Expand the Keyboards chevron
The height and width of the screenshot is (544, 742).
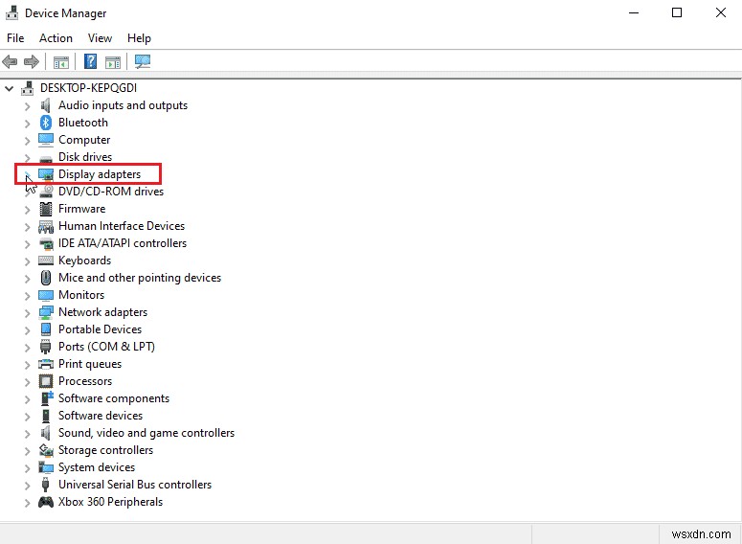[28, 261]
